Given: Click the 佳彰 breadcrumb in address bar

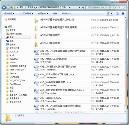Looking at the screenshot, I should pos(21,7).
